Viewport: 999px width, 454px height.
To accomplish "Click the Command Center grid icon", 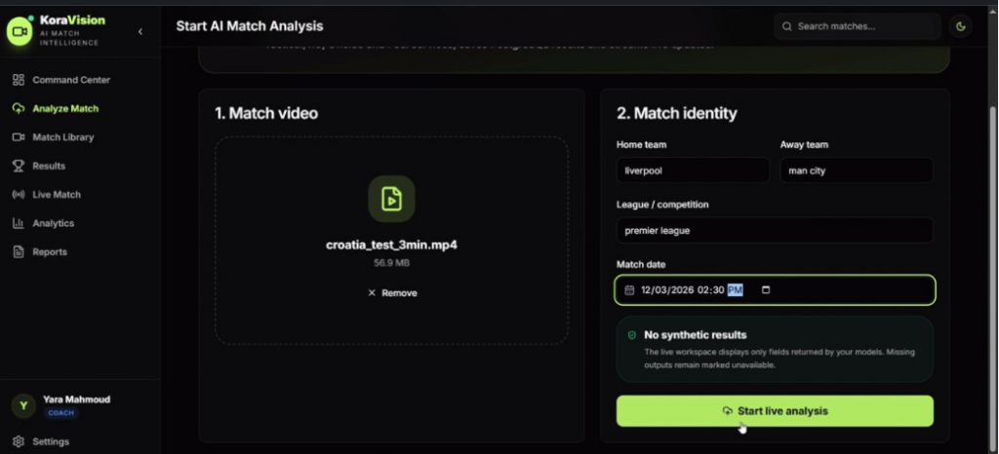I will (19, 80).
